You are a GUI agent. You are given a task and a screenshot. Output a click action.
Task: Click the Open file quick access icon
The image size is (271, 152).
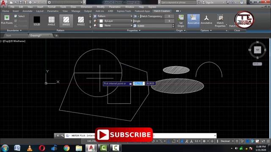[x=16, y=3]
